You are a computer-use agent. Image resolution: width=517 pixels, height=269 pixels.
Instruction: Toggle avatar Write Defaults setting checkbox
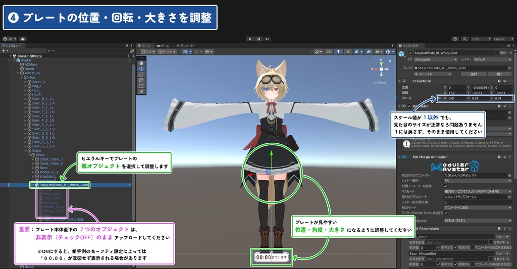click(446, 212)
